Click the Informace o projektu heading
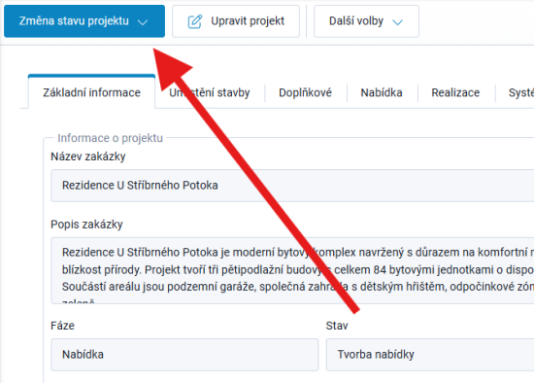 click(110, 138)
